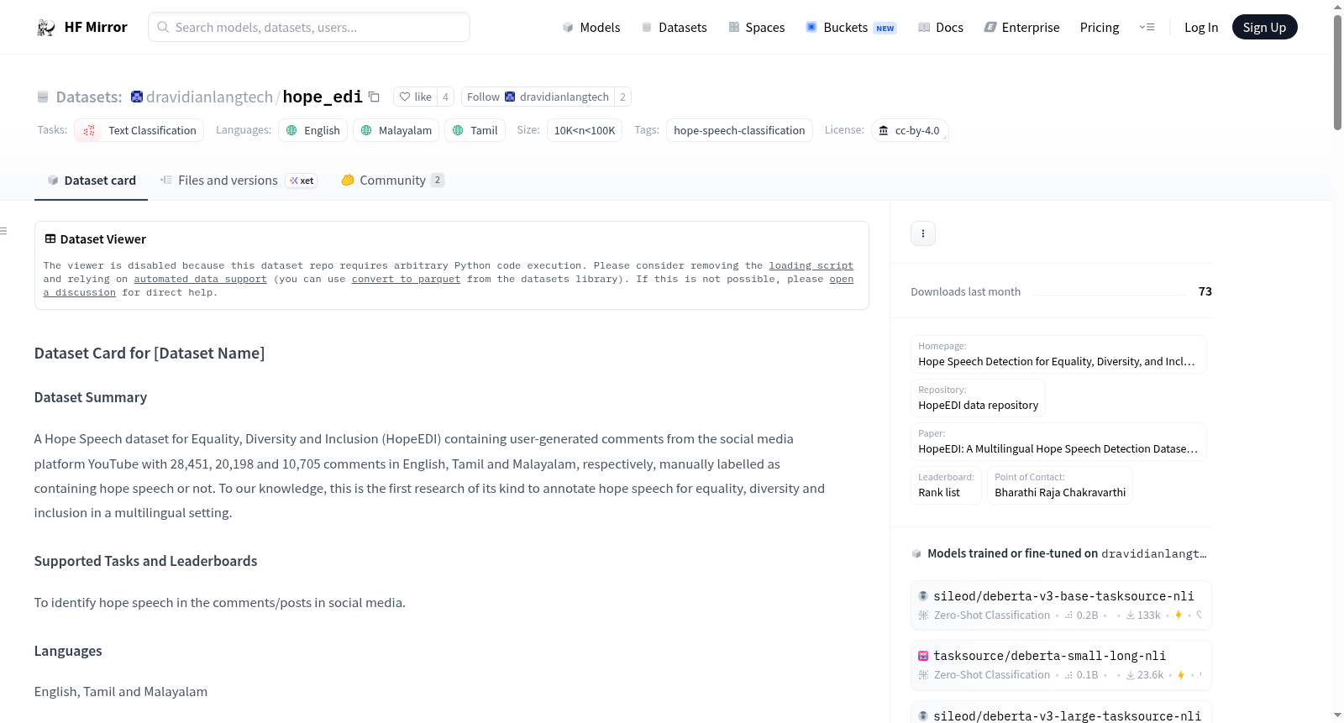Open the Datasets navigation item

(x=674, y=28)
